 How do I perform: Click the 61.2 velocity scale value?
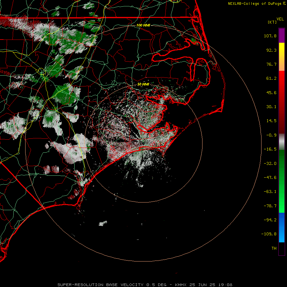click(x=271, y=78)
